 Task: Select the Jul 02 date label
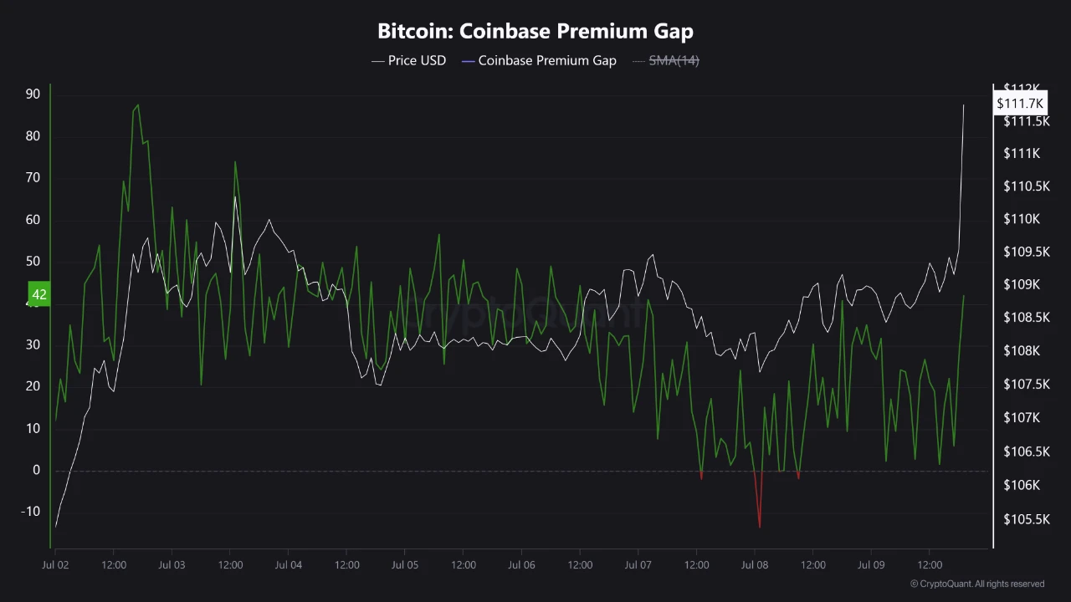55,565
